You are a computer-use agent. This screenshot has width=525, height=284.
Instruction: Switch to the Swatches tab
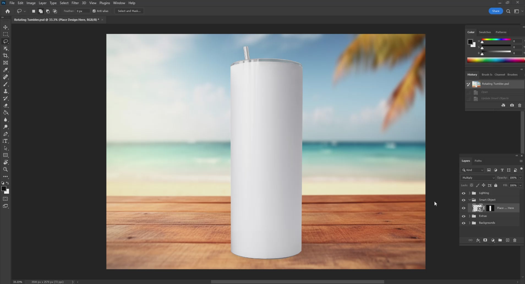click(x=485, y=32)
